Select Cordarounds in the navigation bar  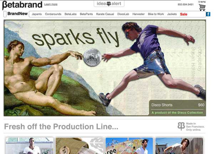pos(53,14)
